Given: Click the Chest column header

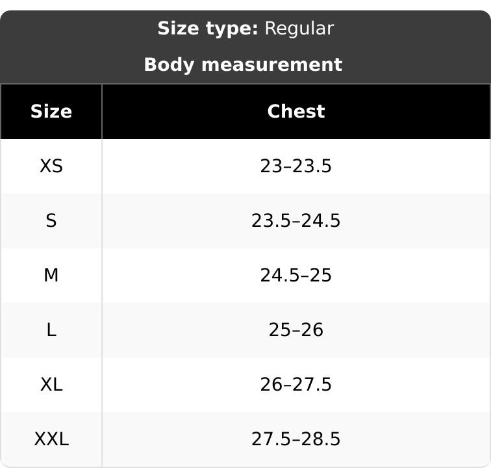Looking at the screenshot, I should pyautogui.click(x=296, y=112).
